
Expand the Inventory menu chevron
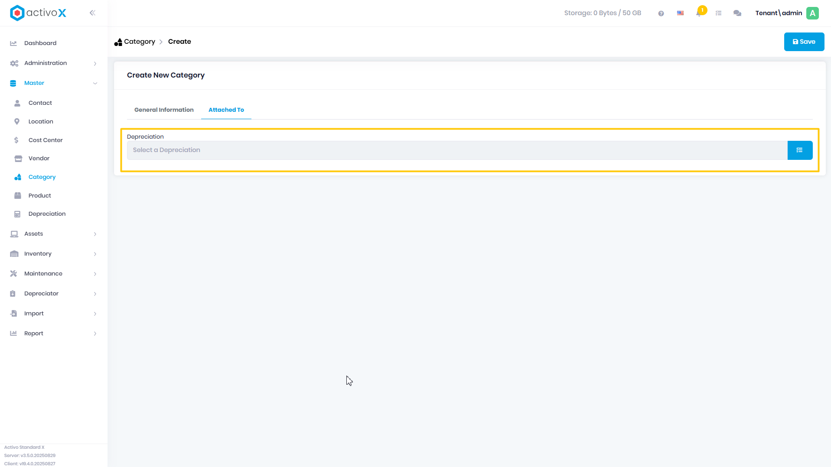tap(95, 254)
